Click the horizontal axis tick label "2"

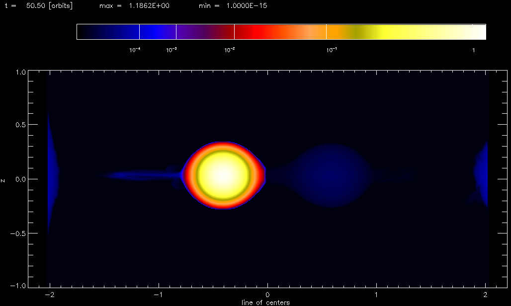(x=486, y=295)
